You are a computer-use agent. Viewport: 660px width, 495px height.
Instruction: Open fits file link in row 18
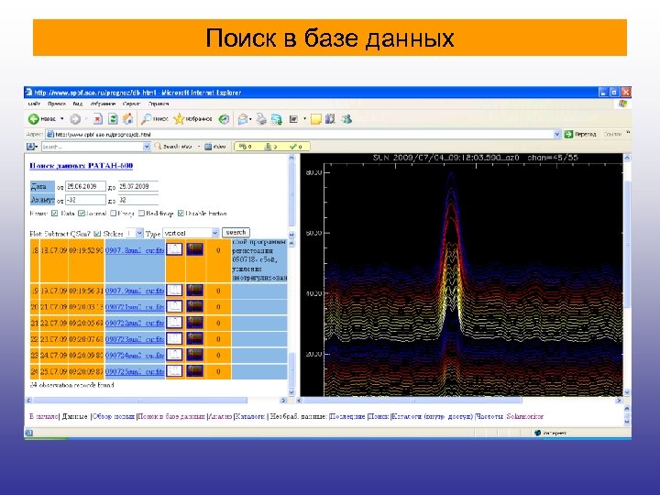pos(135,250)
